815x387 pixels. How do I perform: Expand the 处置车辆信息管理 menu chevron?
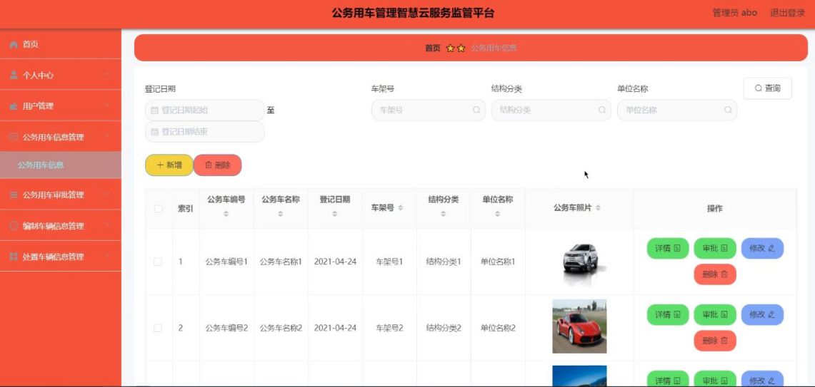point(107,257)
